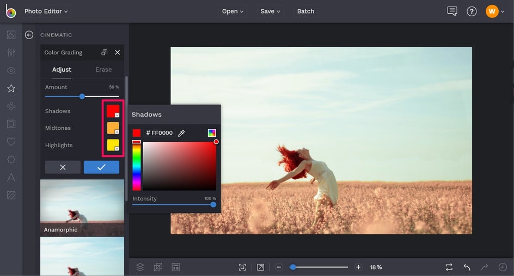Go back from Cinematic category
Image resolution: width=514 pixels, height=276 pixels.
coord(29,35)
